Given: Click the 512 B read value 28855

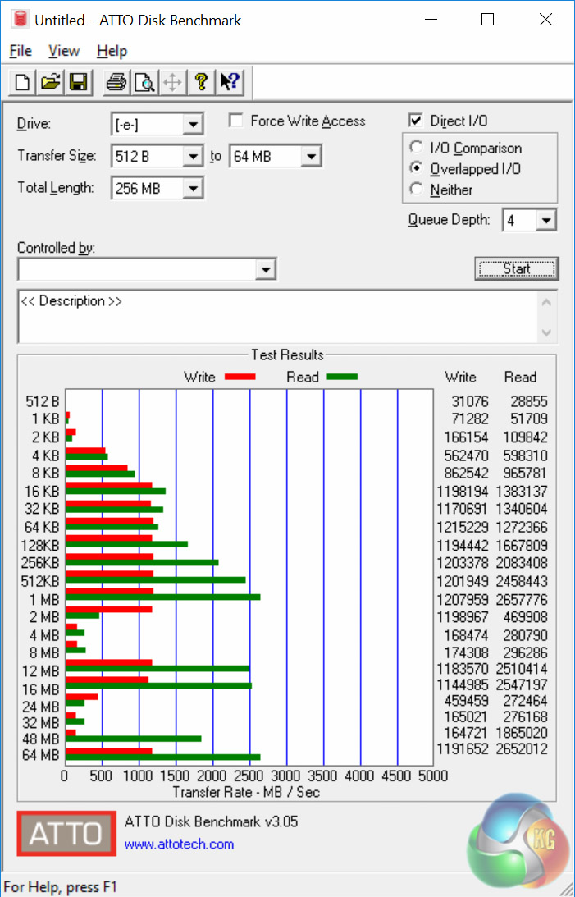Looking at the screenshot, I should (529, 401).
